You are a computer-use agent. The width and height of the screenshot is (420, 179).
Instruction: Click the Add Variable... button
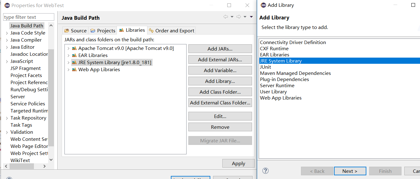[220, 70]
